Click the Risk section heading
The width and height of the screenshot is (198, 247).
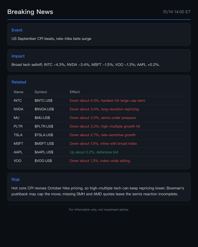click(x=16, y=180)
